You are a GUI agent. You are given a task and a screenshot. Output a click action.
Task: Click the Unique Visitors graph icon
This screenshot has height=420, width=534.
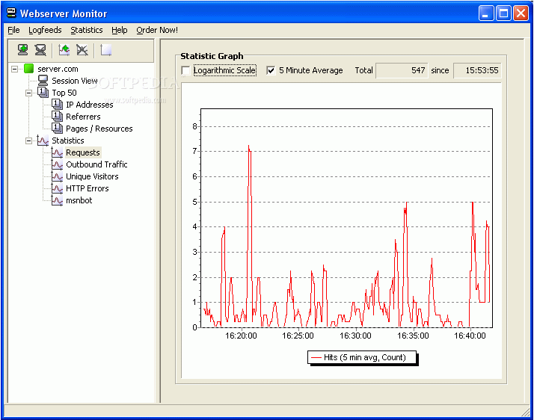pyautogui.click(x=57, y=176)
